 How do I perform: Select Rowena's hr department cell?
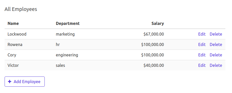coord(58,44)
